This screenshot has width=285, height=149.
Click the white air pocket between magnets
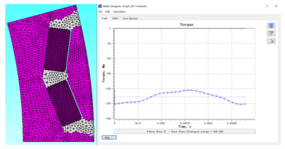point(55,78)
